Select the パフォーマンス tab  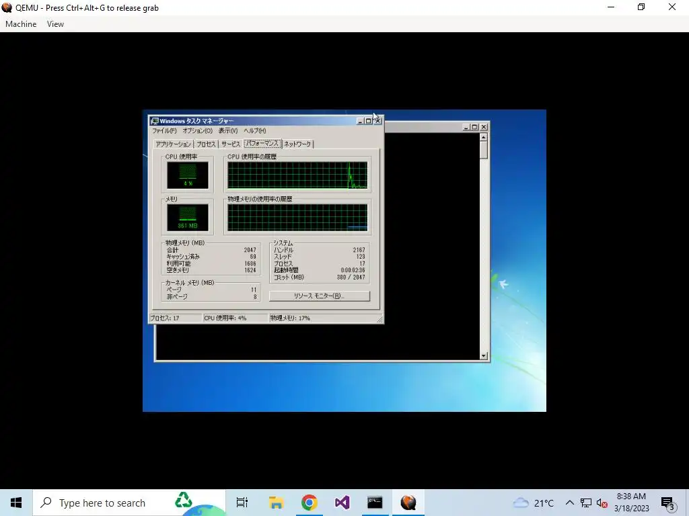coord(262,143)
